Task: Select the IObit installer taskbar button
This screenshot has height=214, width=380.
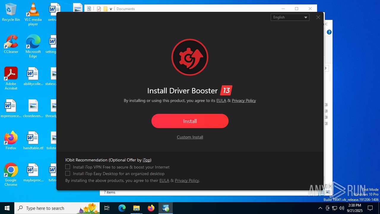Action: 166,208
